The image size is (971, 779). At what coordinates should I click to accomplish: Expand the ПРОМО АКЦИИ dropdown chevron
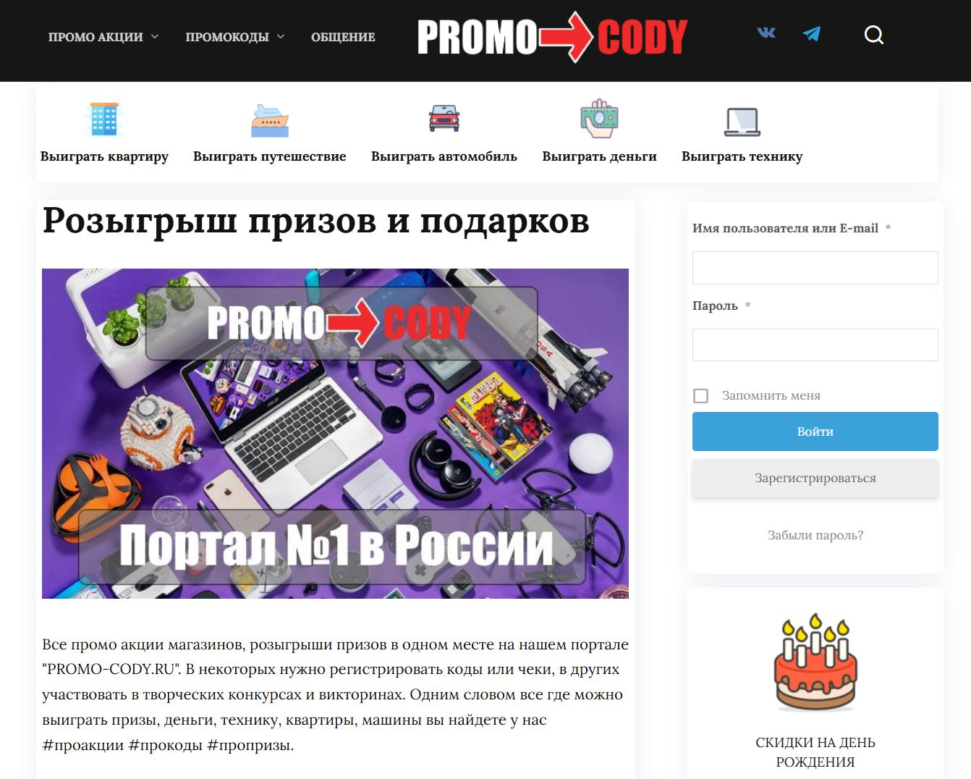click(x=155, y=36)
